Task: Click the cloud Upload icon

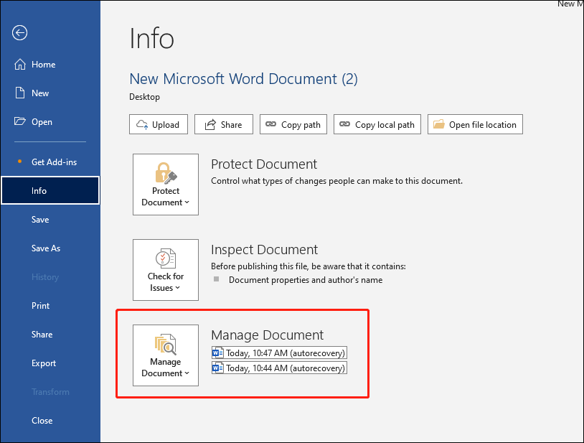Action: pos(142,124)
